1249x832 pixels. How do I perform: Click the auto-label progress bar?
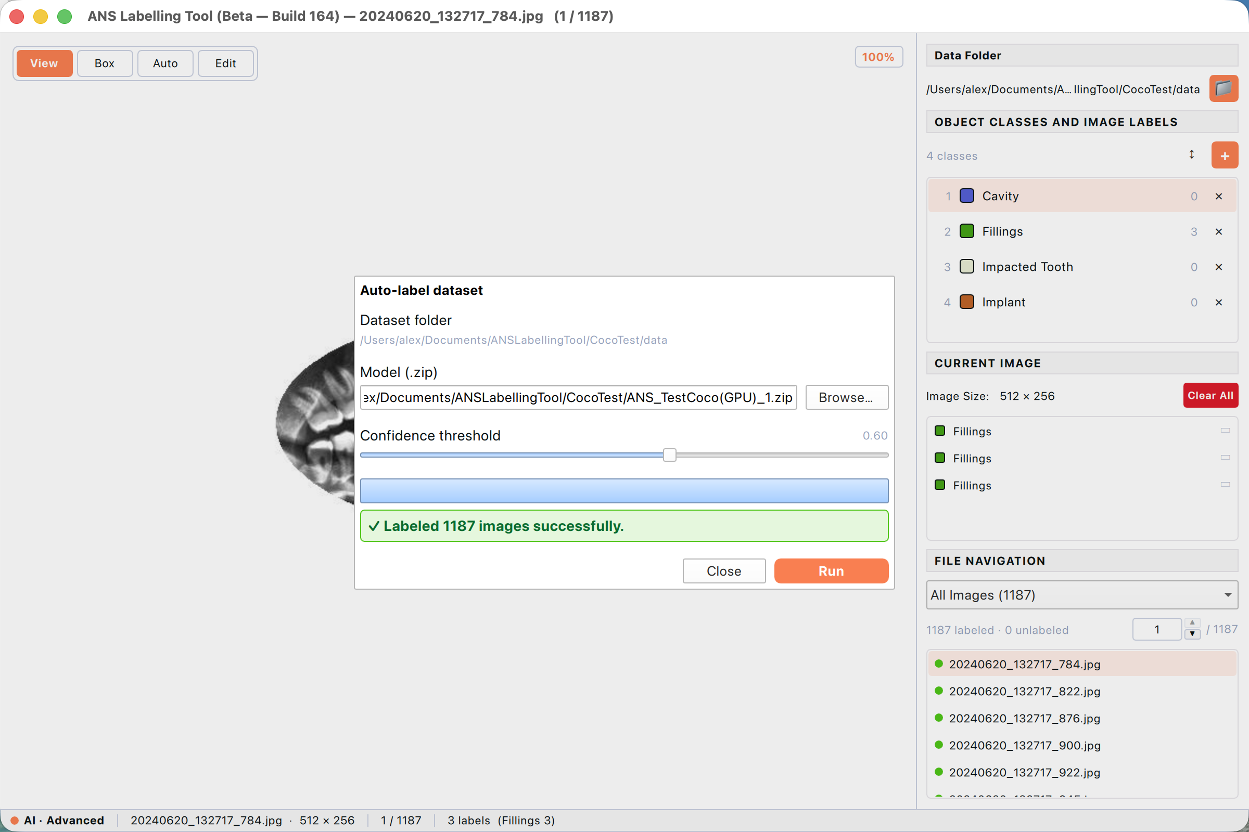coord(624,491)
